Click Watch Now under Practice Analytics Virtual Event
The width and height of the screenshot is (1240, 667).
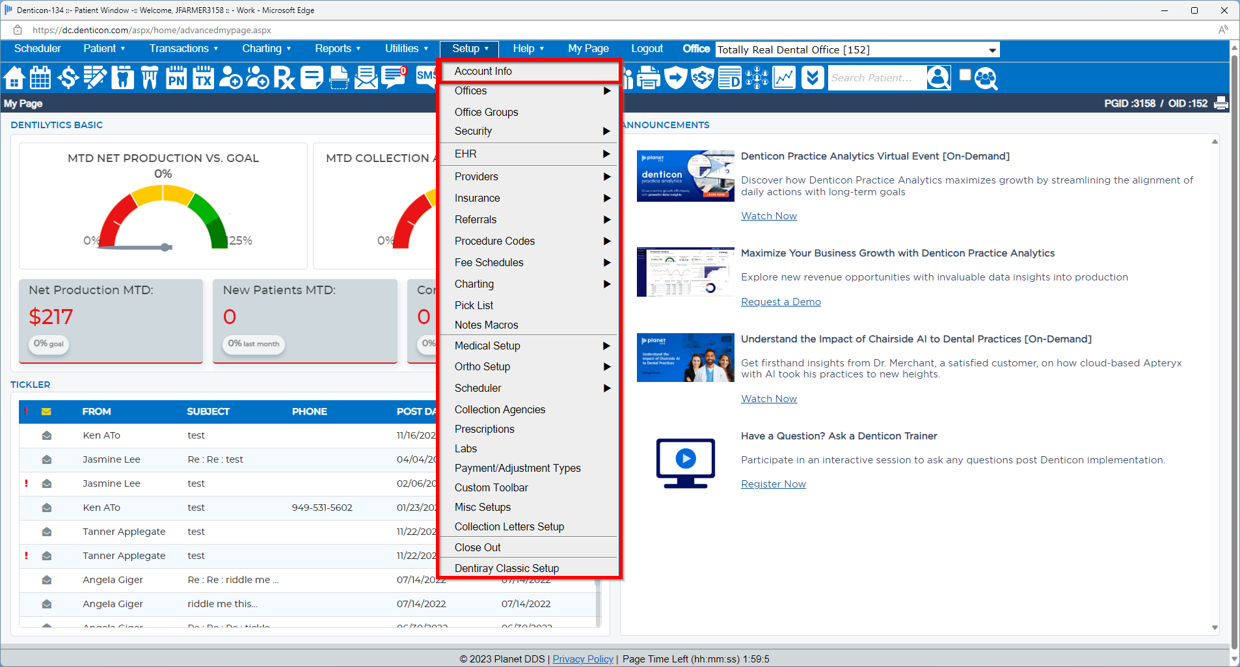(x=769, y=216)
